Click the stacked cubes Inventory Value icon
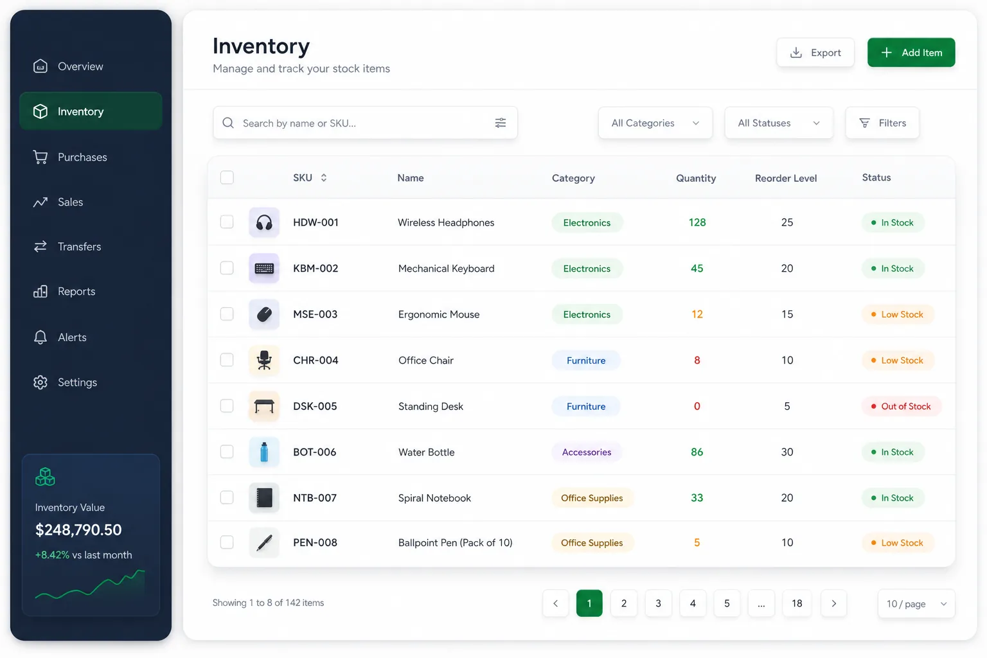This screenshot has height=658, width=987. pos(45,477)
